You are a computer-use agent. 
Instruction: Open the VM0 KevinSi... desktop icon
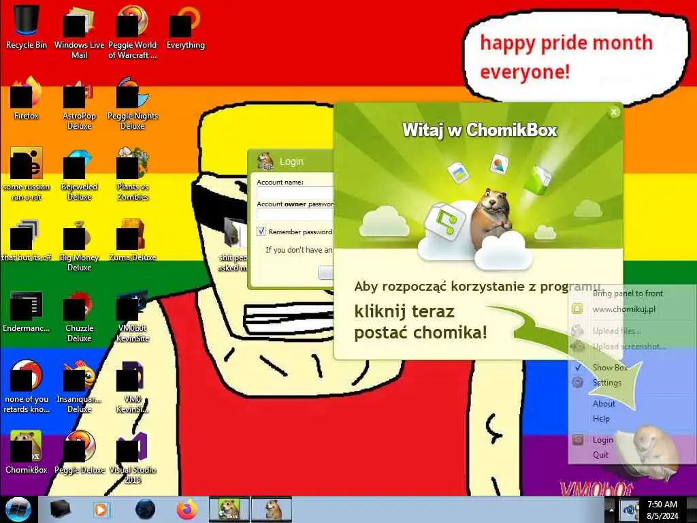coord(133,386)
